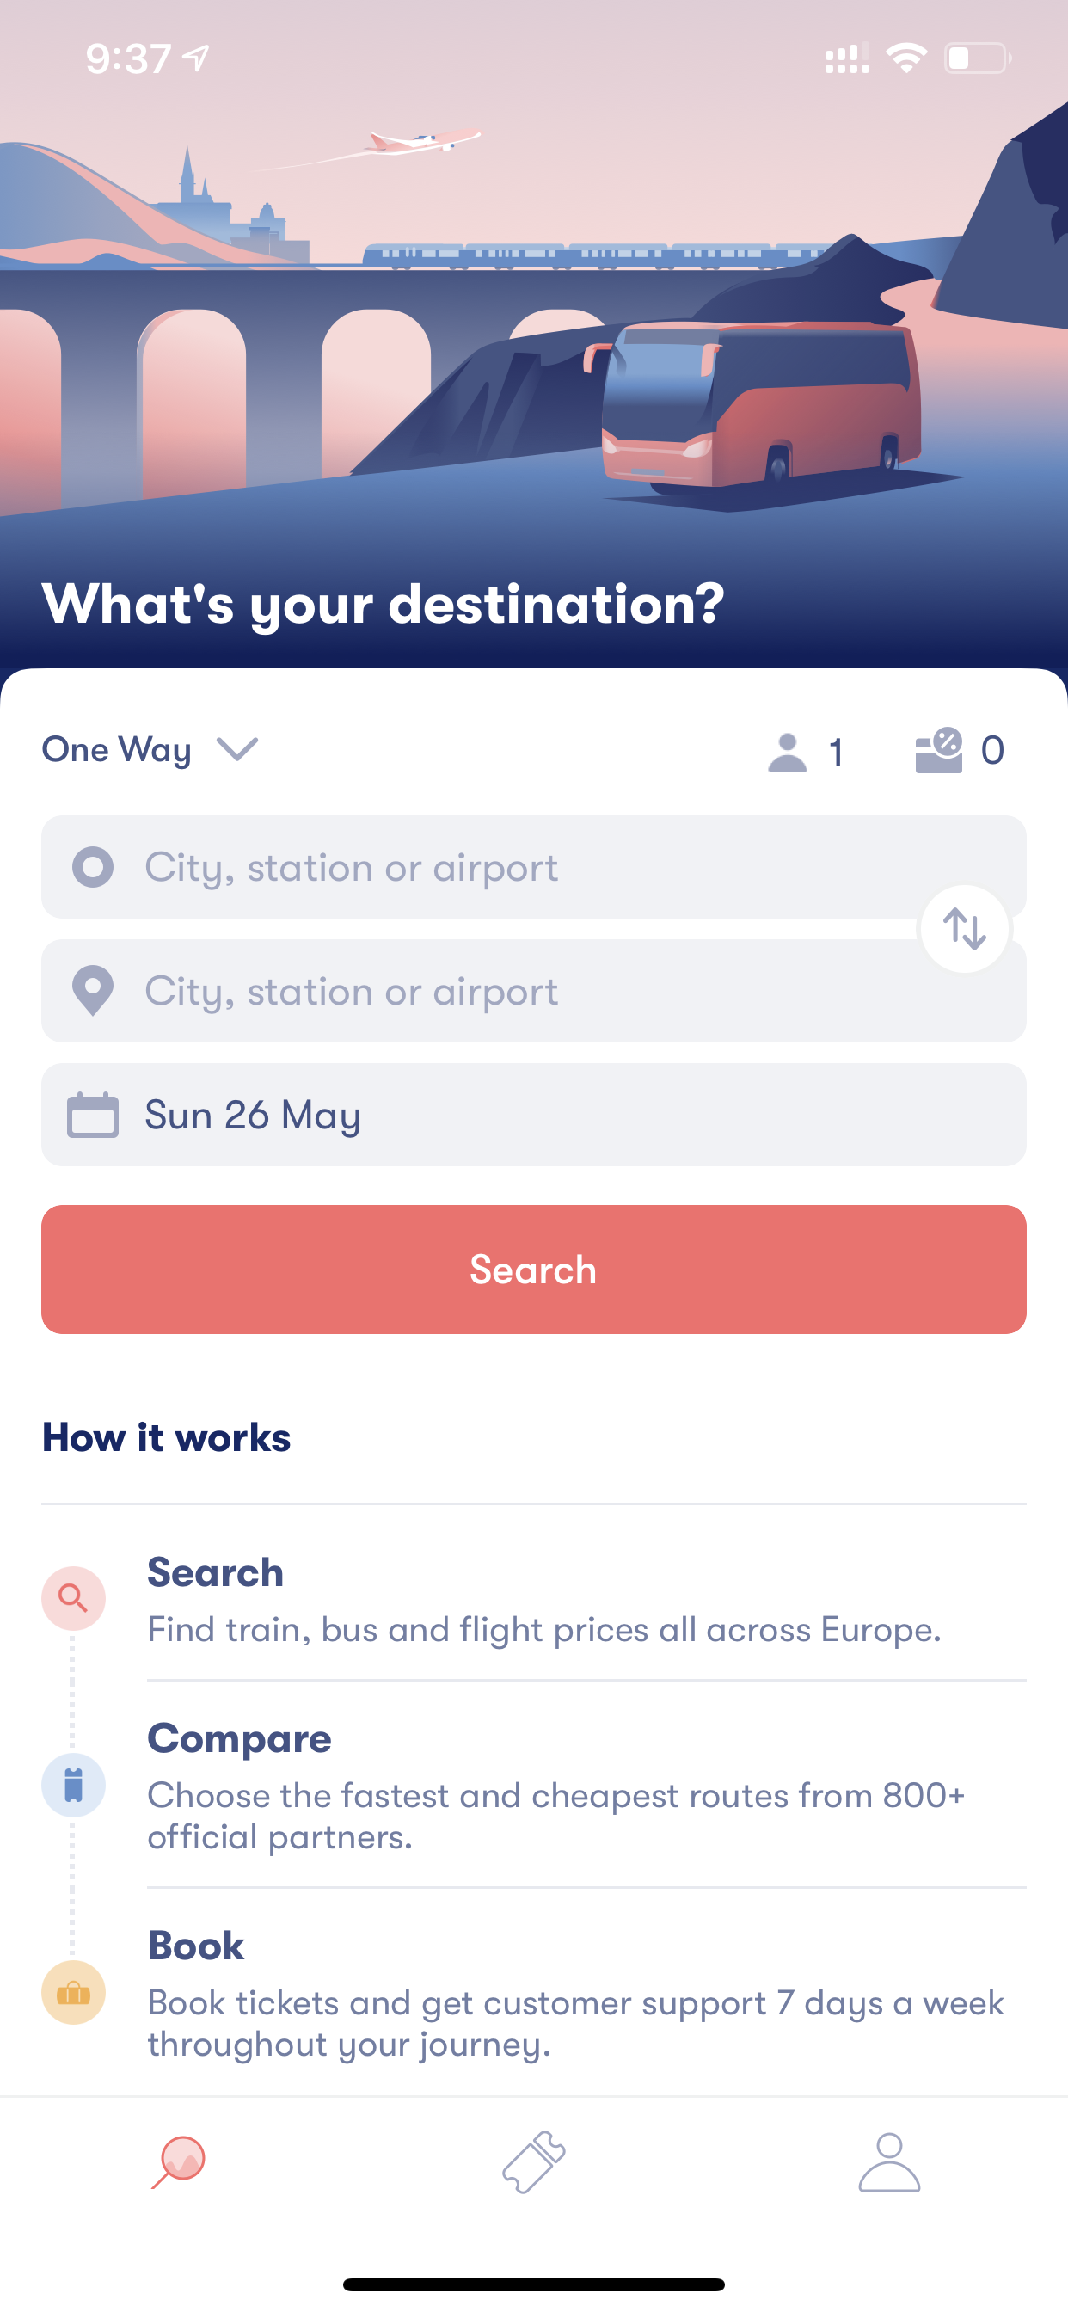
Task: Open the Profile tab in bottom bar
Action: (x=889, y=2162)
